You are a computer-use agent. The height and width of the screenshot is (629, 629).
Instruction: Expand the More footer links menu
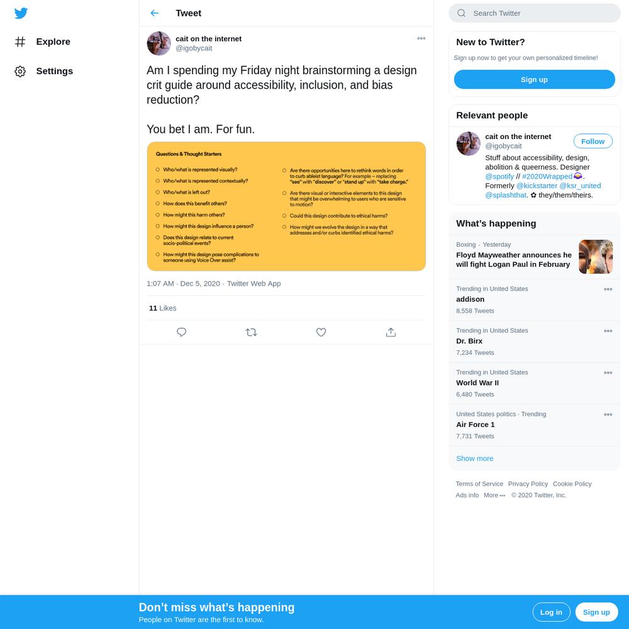click(494, 495)
